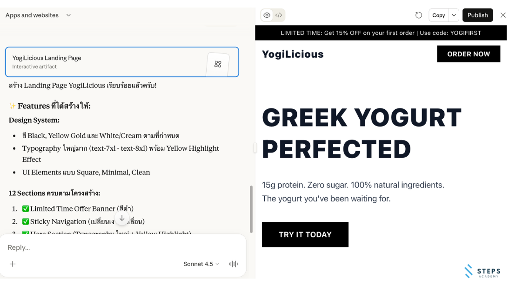Close the artifact preview panel
The width and height of the screenshot is (509, 286).
tap(503, 15)
